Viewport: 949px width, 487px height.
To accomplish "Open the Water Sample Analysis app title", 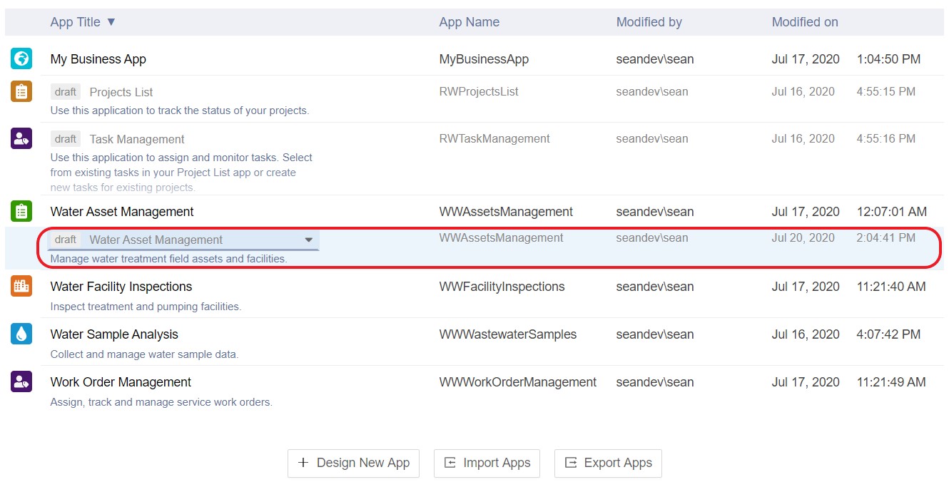I will point(114,334).
